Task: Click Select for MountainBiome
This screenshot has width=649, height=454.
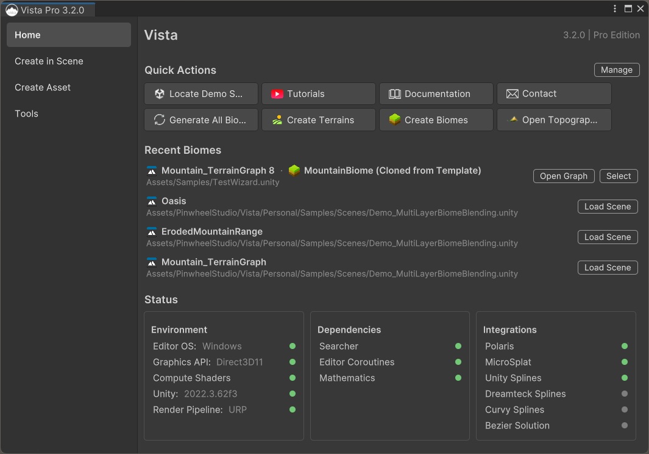Action: click(x=619, y=176)
